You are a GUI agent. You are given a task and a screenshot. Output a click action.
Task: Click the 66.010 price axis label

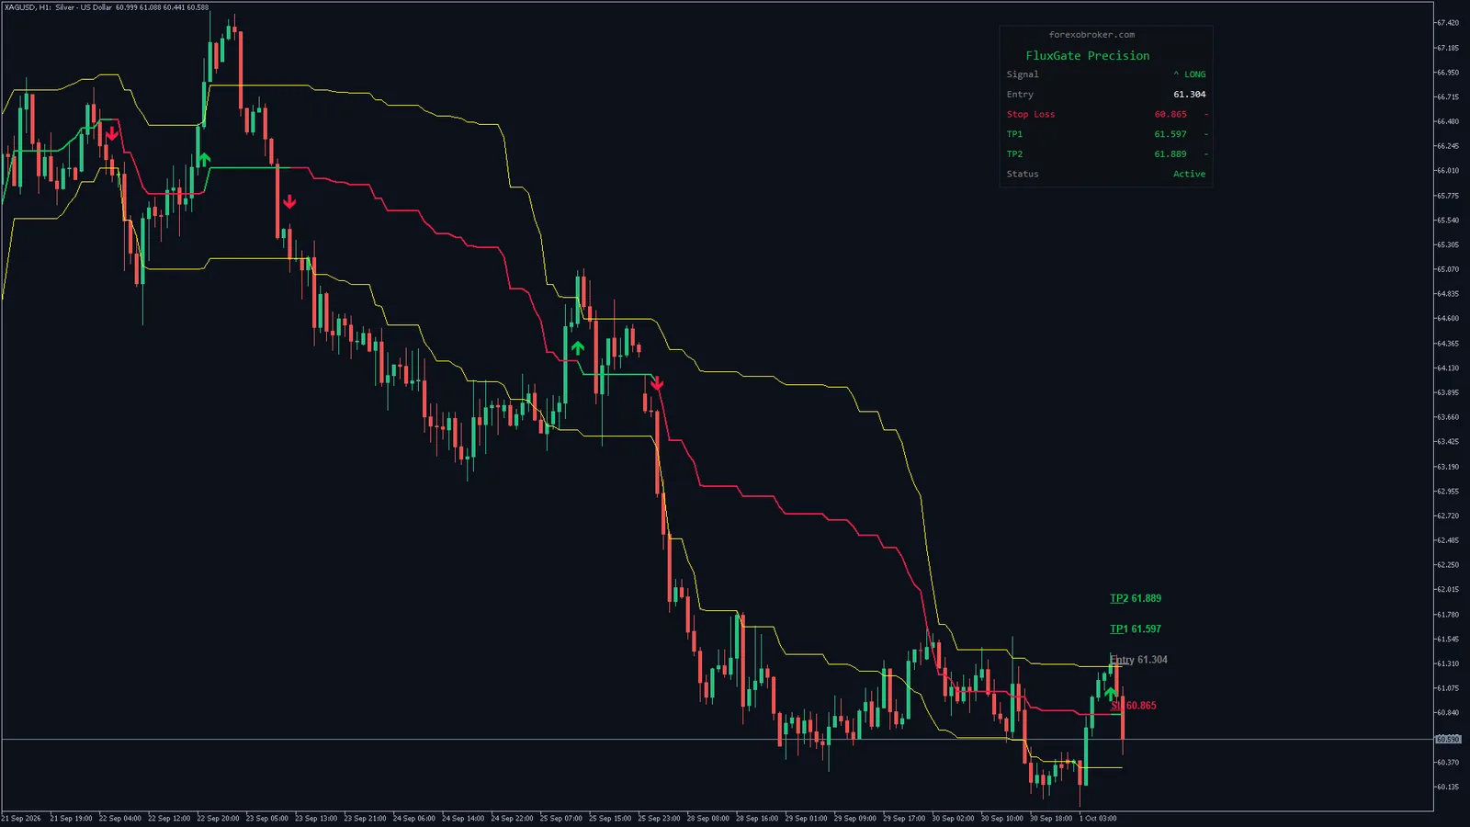coord(1447,171)
